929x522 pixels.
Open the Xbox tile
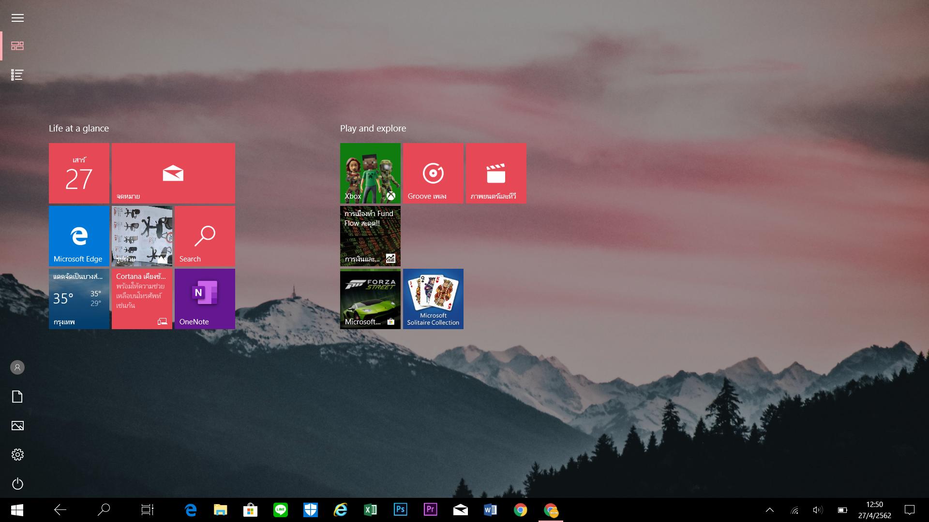(x=370, y=173)
